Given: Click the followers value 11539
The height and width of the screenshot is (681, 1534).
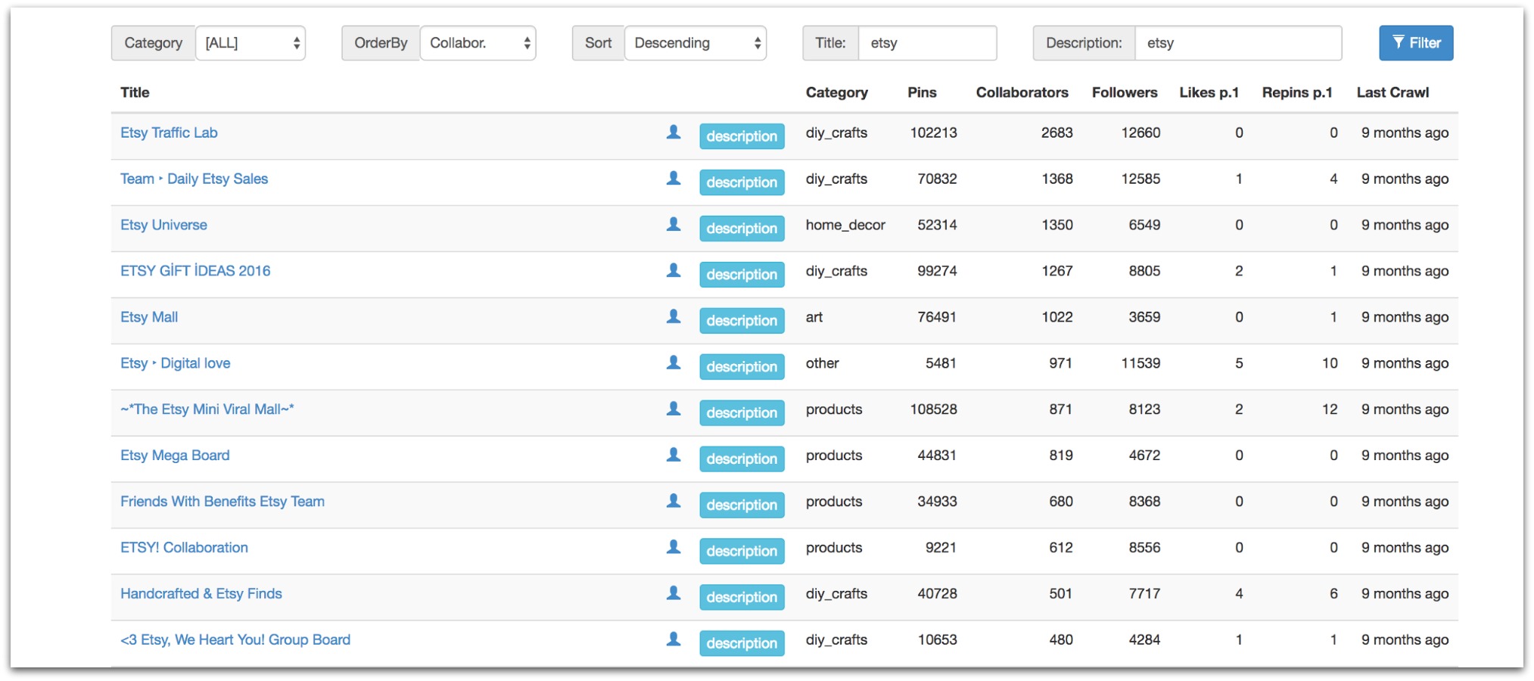Looking at the screenshot, I should [1140, 363].
